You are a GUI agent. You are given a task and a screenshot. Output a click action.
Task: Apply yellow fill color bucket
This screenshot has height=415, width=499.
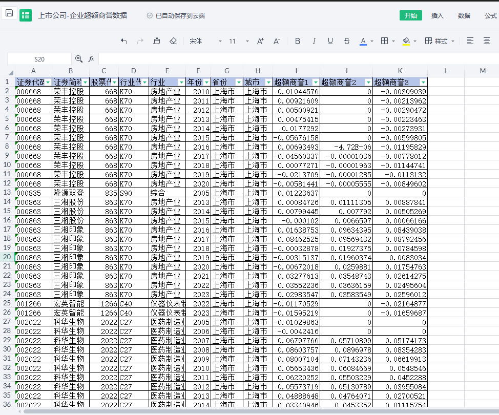coord(406,42)
